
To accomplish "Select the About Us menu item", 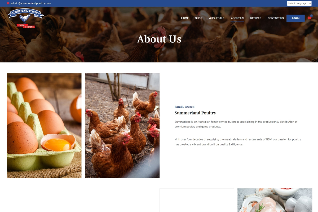I will tap(237, 18).
